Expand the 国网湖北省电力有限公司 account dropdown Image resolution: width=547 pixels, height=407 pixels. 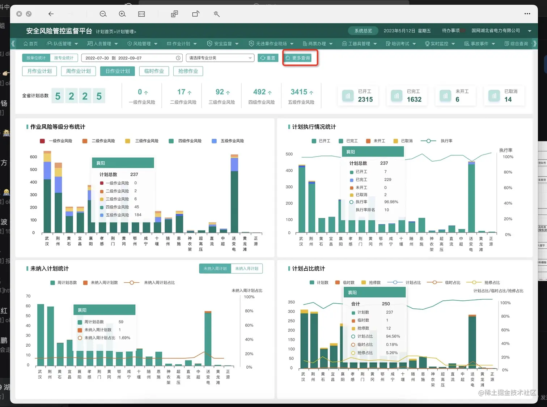pos(530,31)
